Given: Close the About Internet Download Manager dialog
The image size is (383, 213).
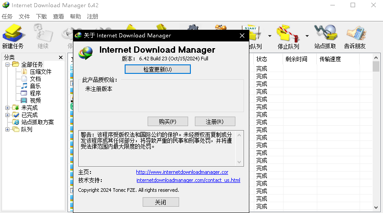Looking at the screenshot, I should point(242,36).
